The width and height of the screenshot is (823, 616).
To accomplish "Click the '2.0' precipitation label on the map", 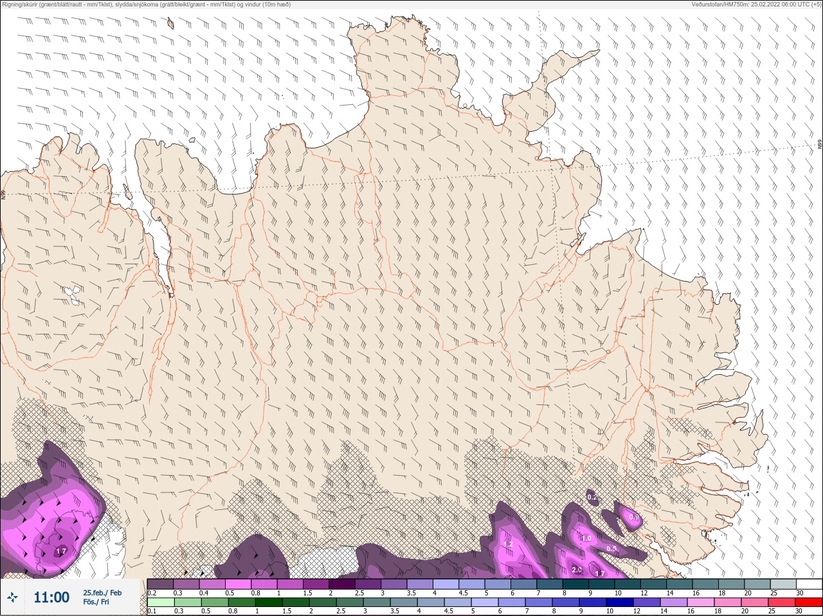I will click(577, 570).
